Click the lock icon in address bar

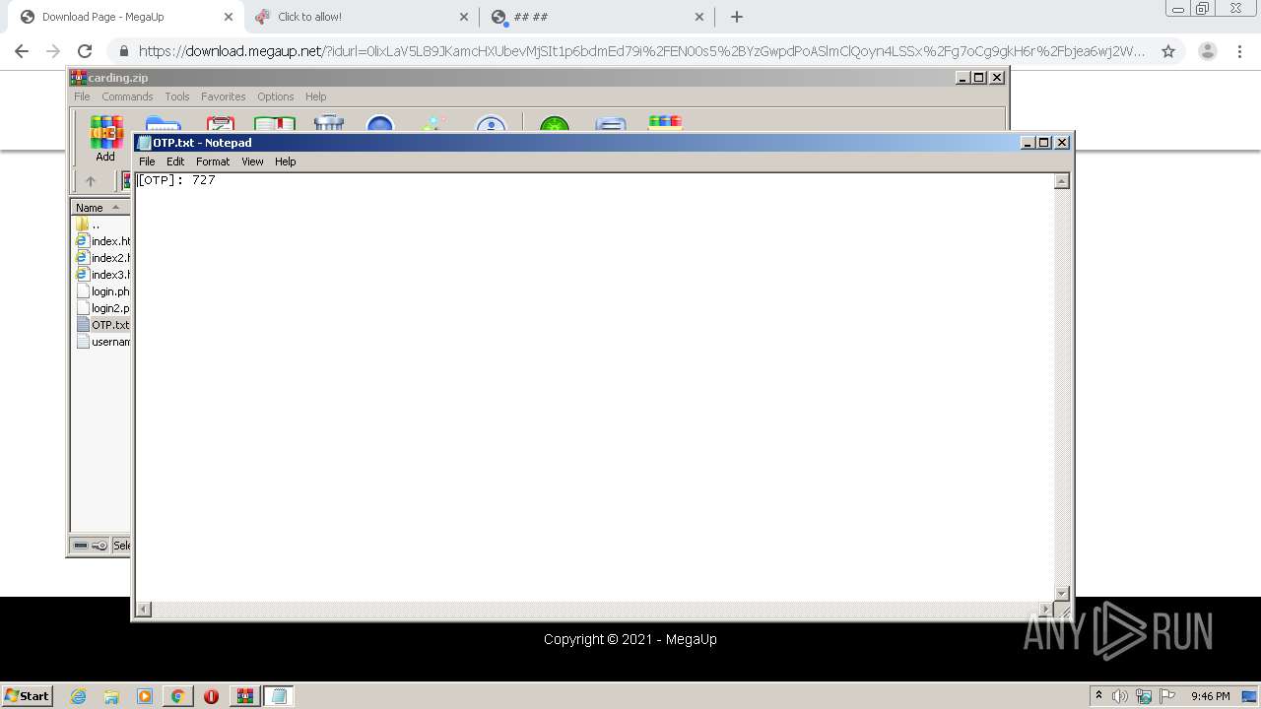pos(123,51)
